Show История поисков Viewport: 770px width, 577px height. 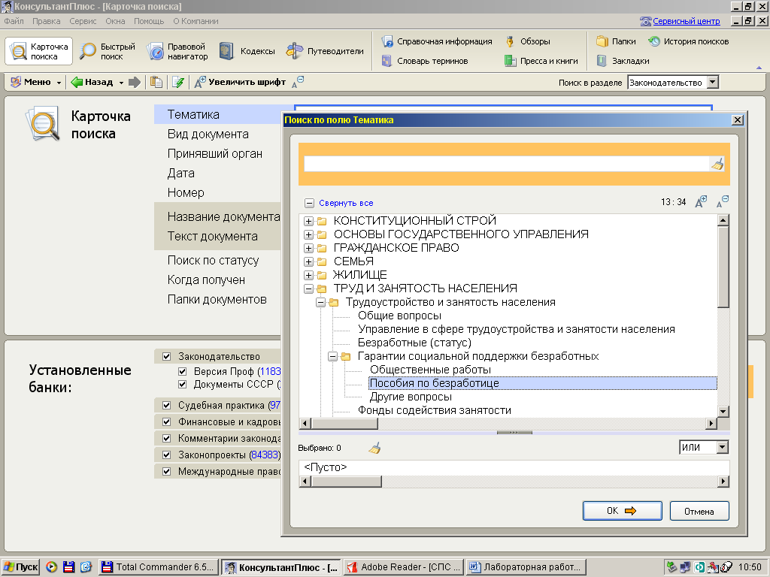coord(688,41)
